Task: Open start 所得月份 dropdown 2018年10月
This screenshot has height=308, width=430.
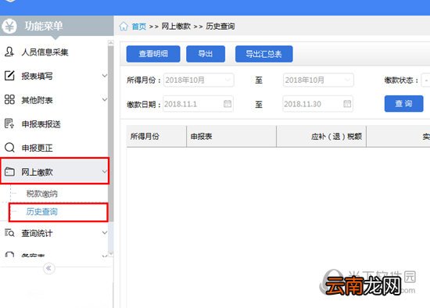Action: coord(199,80)
